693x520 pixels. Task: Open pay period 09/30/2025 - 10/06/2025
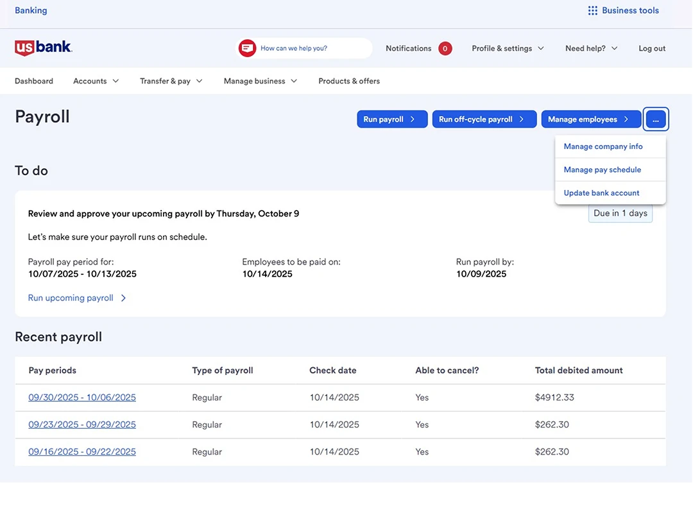coord(82,397)
